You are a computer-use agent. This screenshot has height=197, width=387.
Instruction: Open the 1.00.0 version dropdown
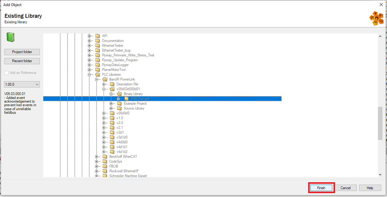(22, 84)
